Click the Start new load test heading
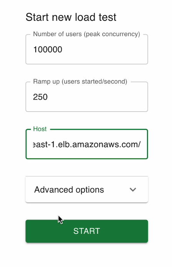This screenshot has width=172, height=267. (x=71, y=17)
